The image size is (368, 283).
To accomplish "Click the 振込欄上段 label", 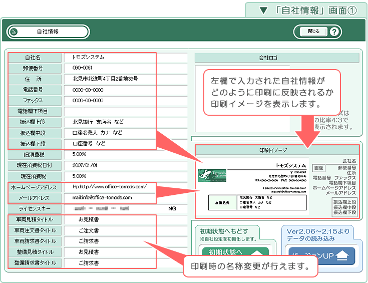I will click(35, 122).
